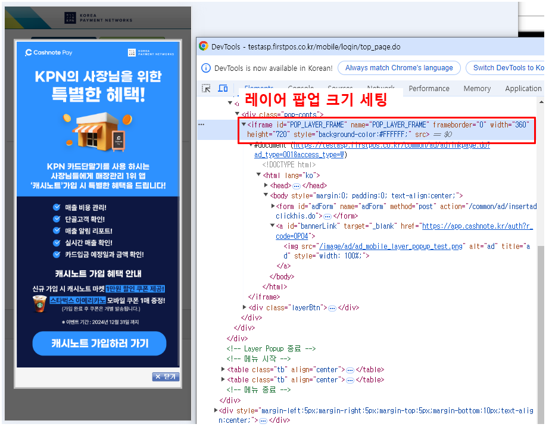The image size is (549, 427).
Task: Expand the margin-left style div arrow
Action: (x=216, y=410)
